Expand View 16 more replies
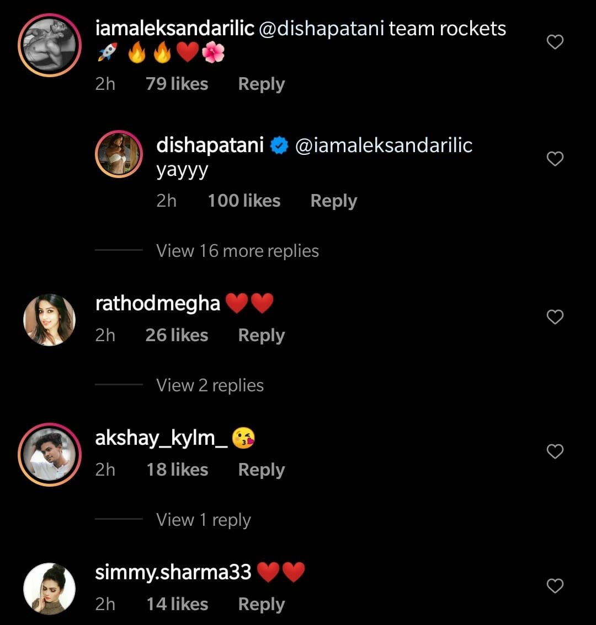The height and width of the screenshot is (625, 596). point(237,251)
